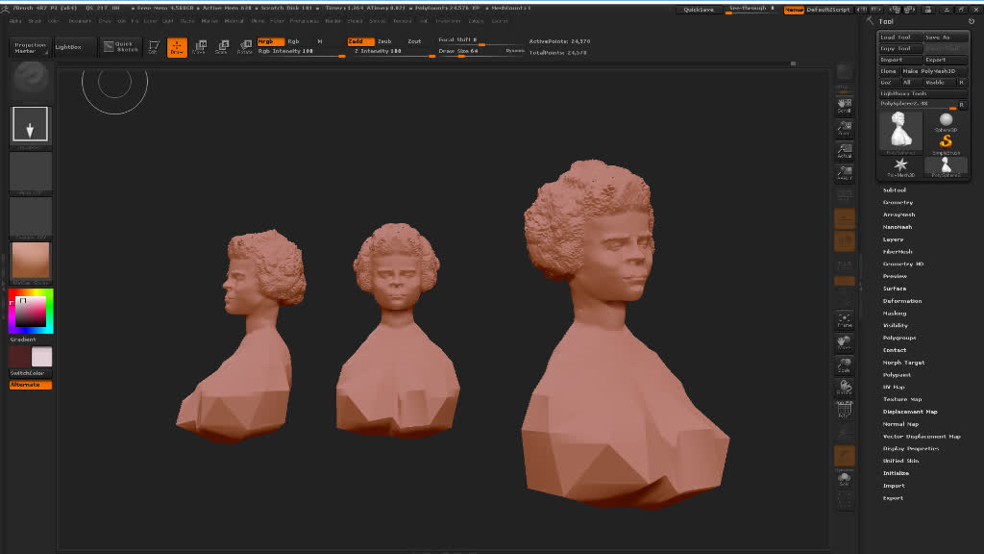Screen dimensions: 984x554
Task: Activate the Rotate transform tool
Action: [244, 47]
